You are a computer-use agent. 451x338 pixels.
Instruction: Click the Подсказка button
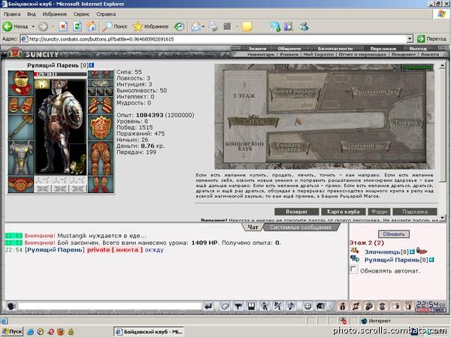415,212
